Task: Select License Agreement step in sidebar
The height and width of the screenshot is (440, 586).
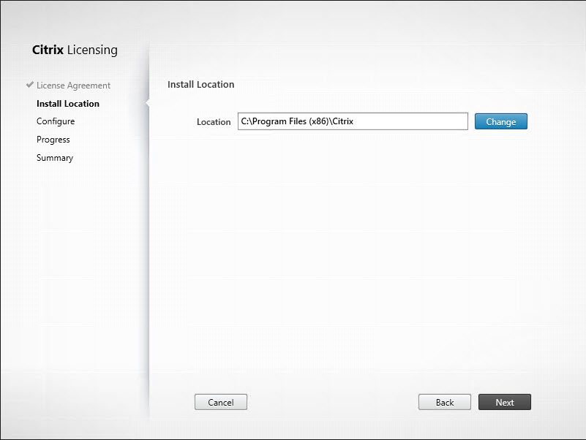Action: pyautogui.click(x=73, y=86)
